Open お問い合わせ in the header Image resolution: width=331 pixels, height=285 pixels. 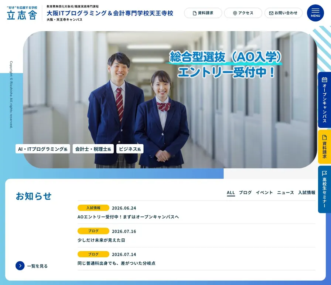click(283, 13)
